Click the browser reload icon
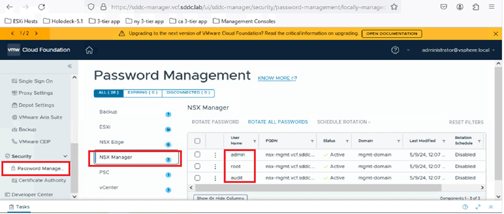This screenshot has height=214, width=504. (42, 7)
